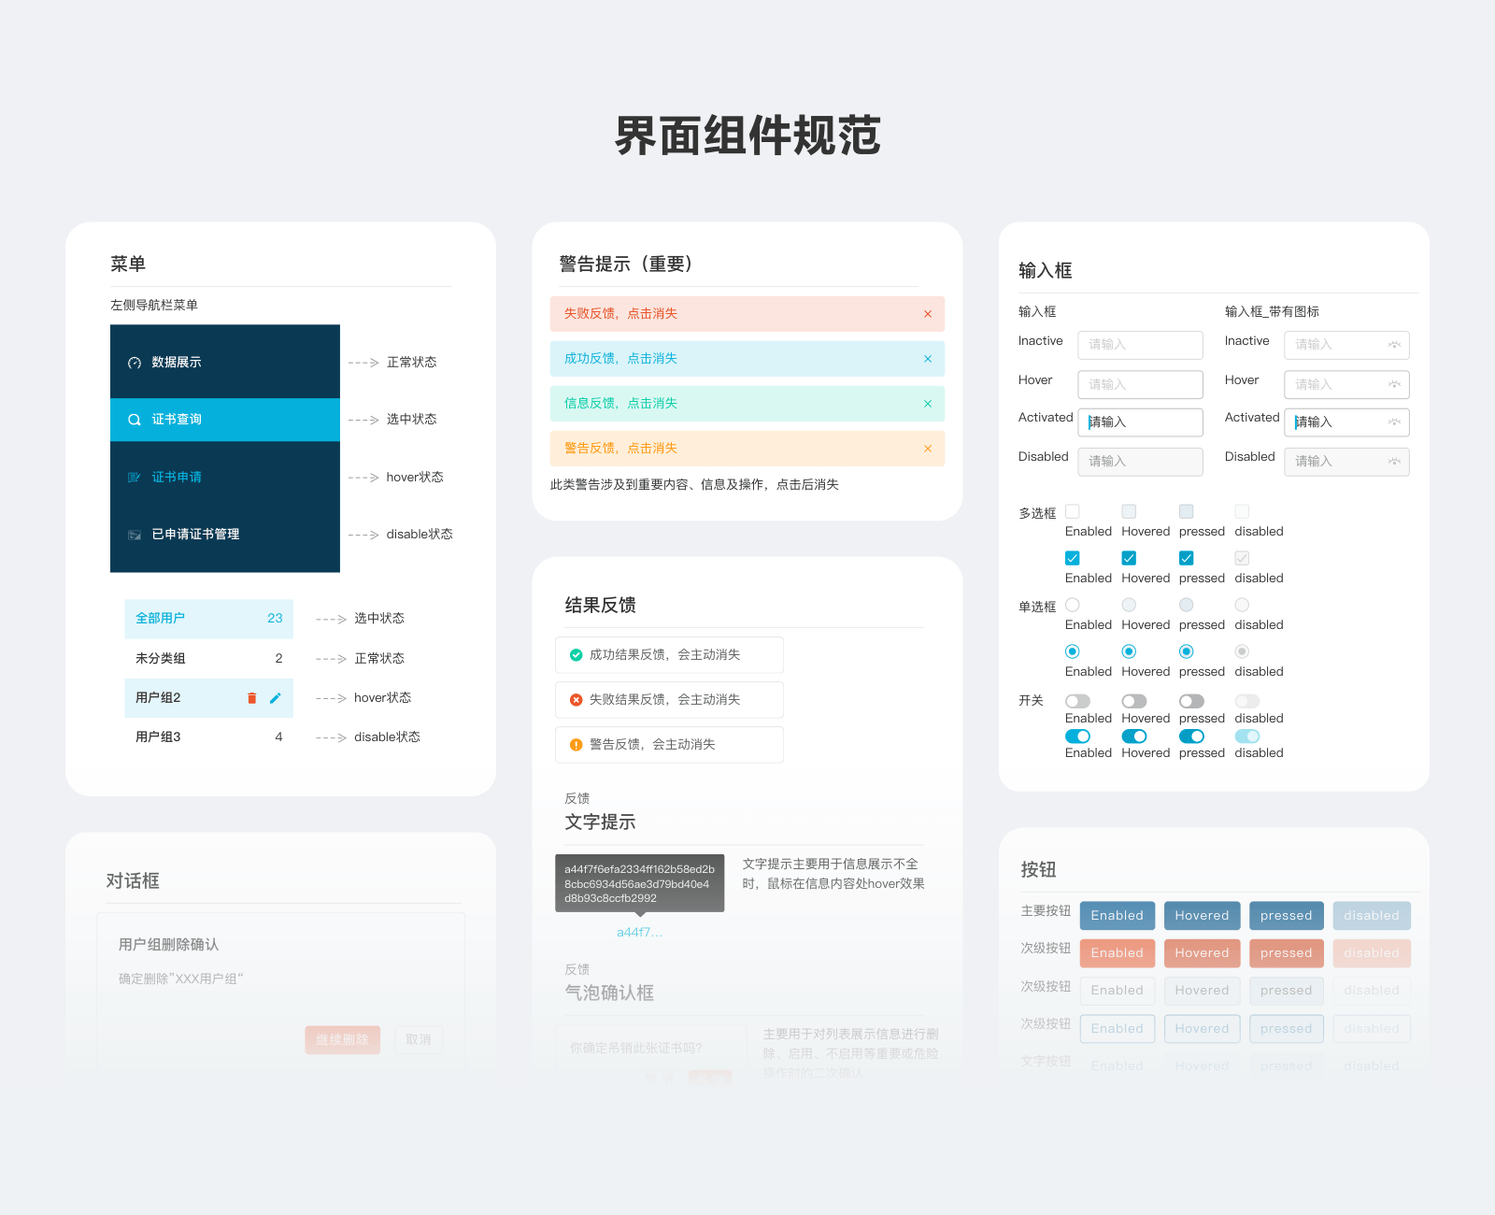This screenshot has width=1495, height=1215.
Task: Click the orange Hovered secondary button
Action: (x=1203, y=953)
